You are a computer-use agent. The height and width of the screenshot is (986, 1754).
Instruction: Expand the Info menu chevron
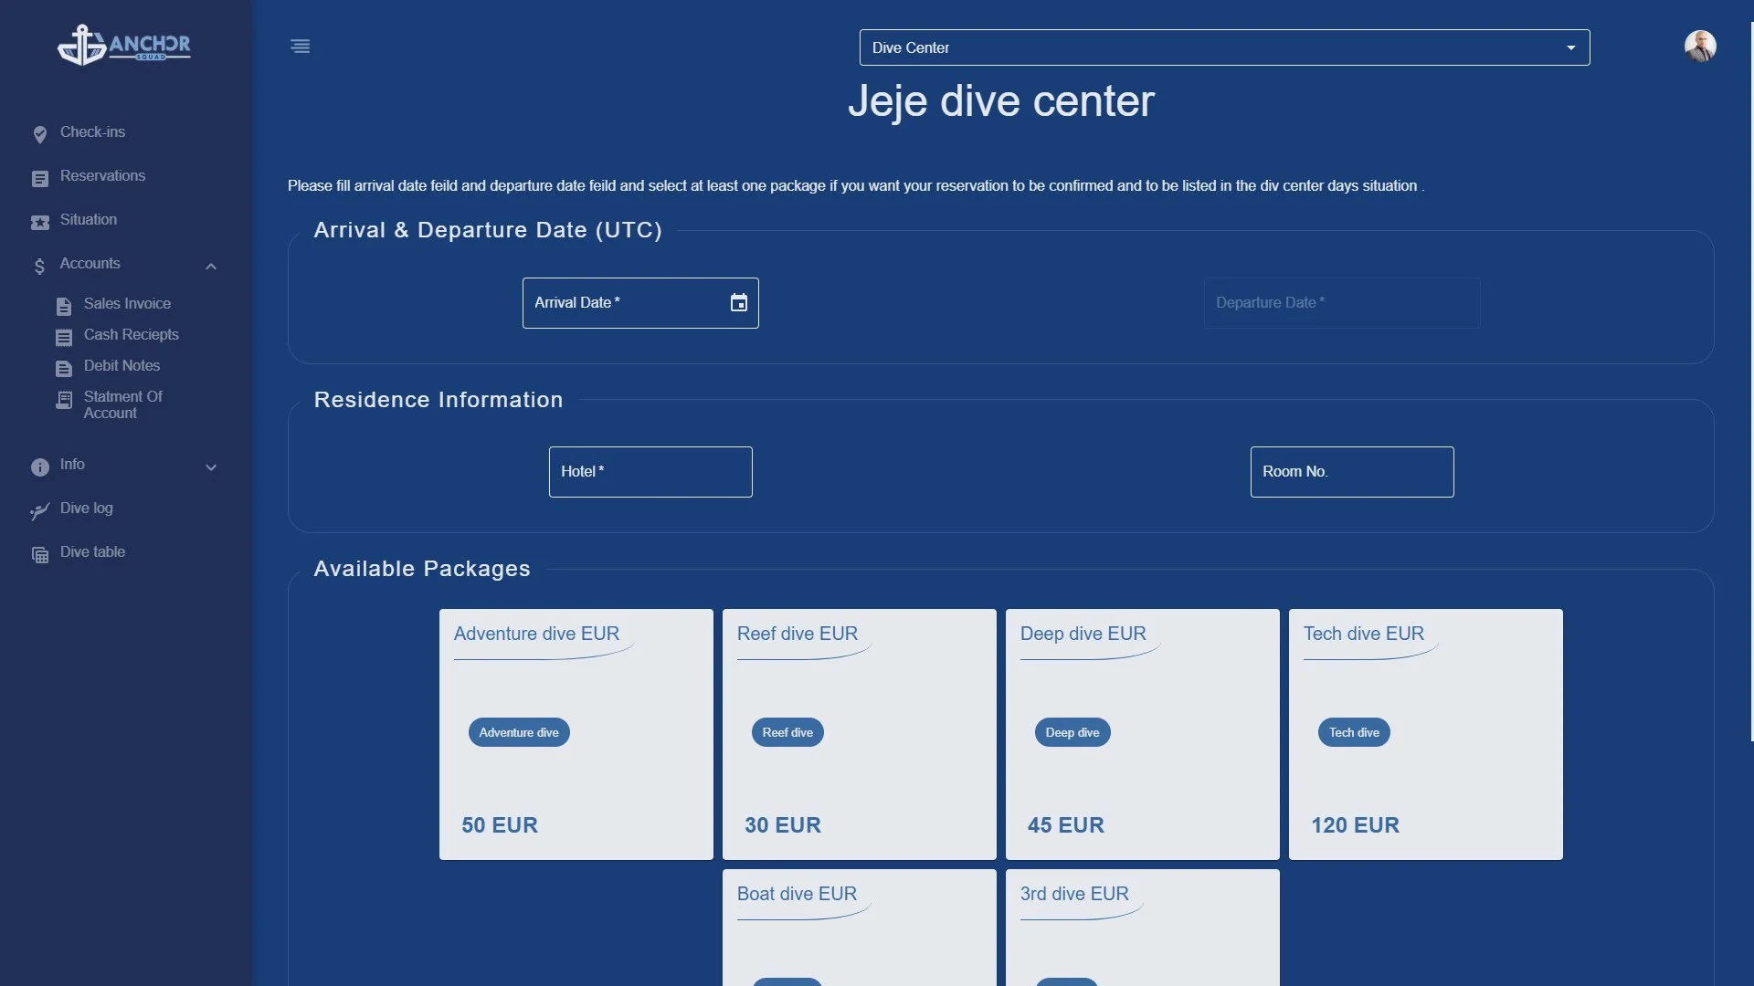point(211,467)
